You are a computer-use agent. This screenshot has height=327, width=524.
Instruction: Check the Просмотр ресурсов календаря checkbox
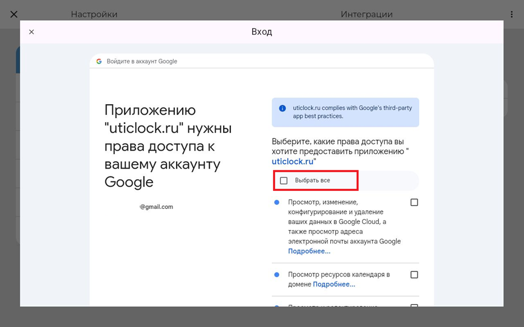(x=414, y=274)
